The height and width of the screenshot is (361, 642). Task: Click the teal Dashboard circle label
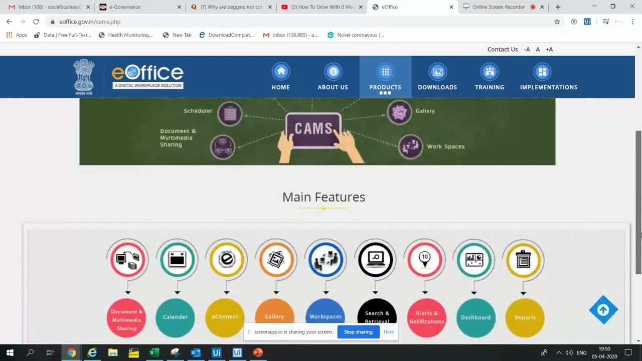click(475, 318)
